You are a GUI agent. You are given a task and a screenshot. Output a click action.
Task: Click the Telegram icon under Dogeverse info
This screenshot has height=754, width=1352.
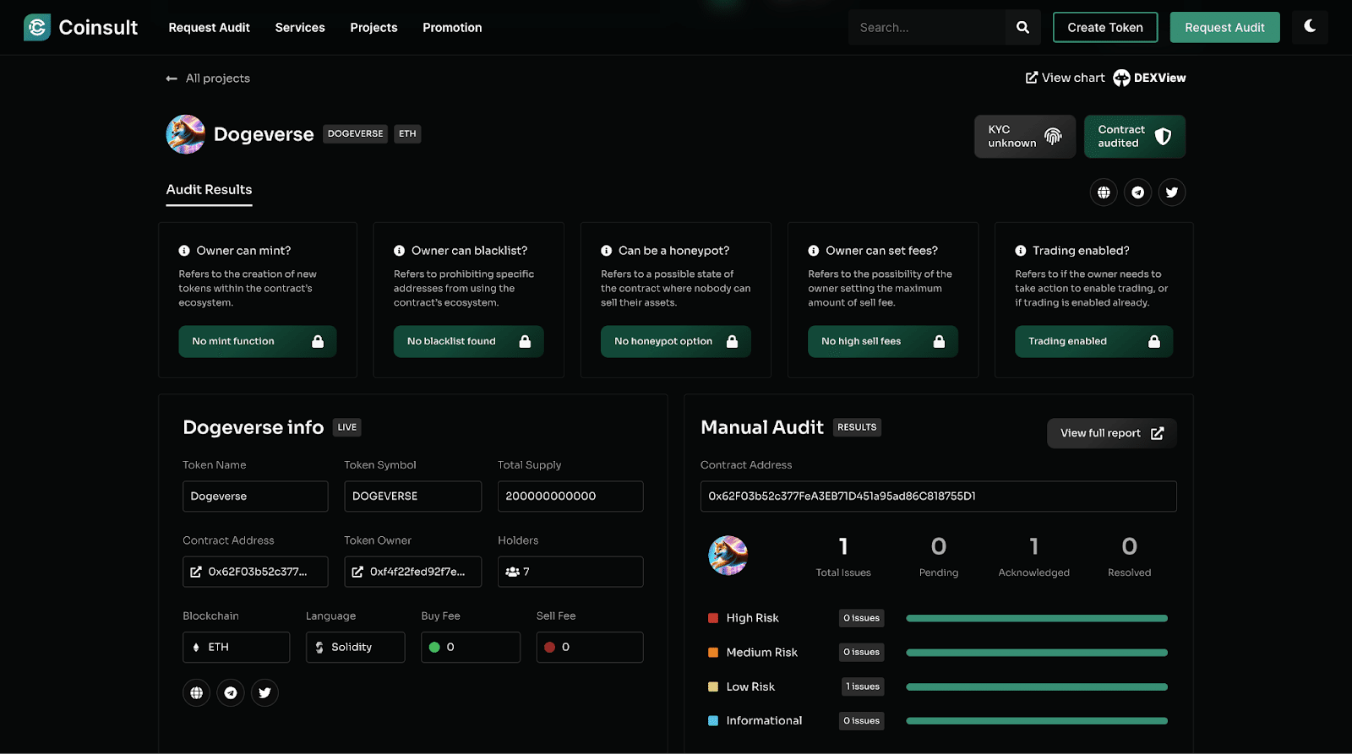click(231, 692)
